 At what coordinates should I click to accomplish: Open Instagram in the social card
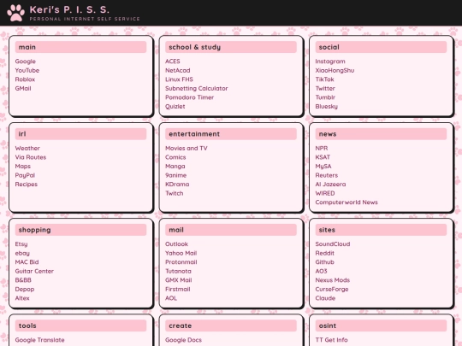coord(330,62)
